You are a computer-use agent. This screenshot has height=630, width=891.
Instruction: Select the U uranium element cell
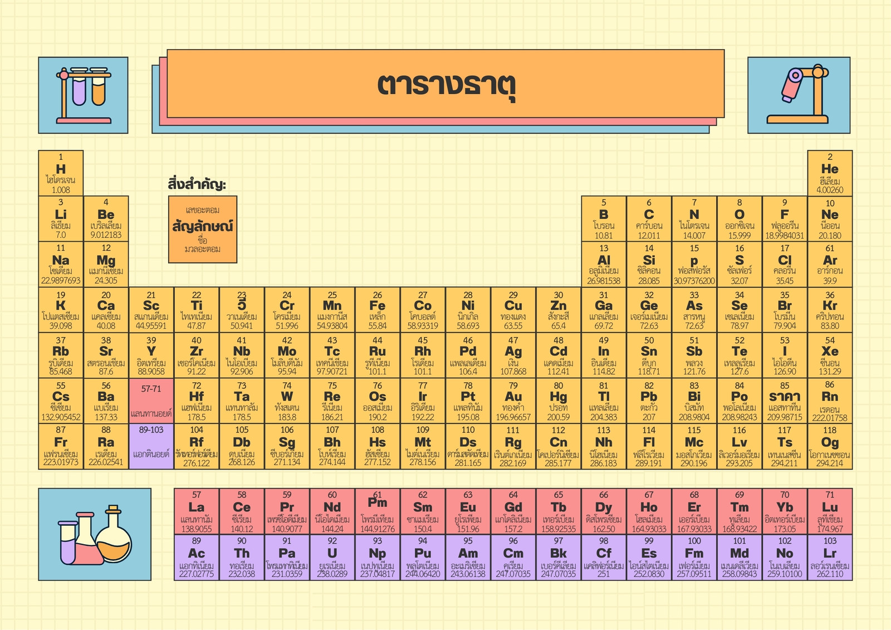click(332, 558)
